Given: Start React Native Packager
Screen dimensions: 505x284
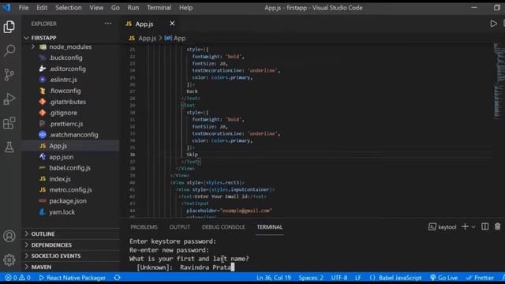Looking at the screenshot, I should coord(72,278).
